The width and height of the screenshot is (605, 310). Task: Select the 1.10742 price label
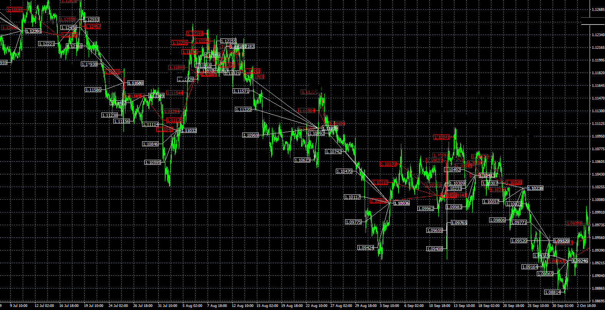334,152
